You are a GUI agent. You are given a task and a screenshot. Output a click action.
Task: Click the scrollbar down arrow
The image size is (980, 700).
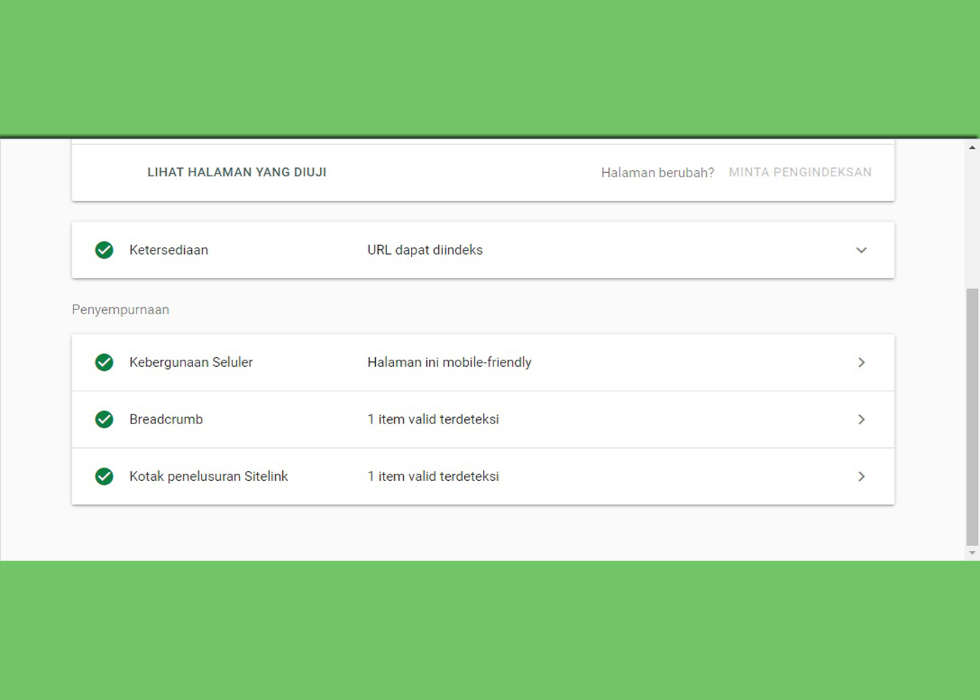972,554
